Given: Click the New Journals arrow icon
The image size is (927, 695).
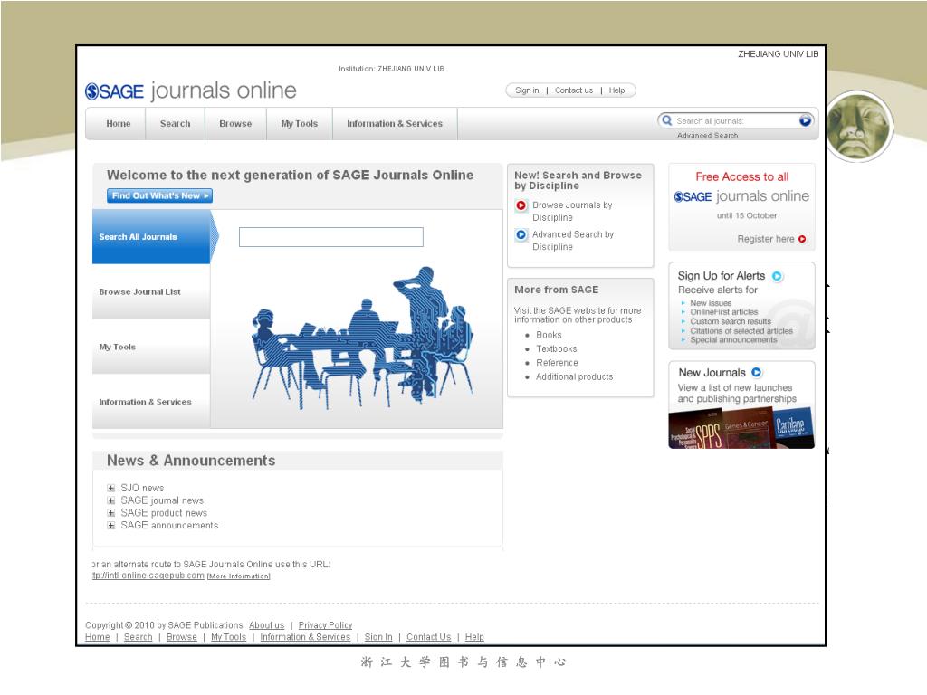Looking at the screenshot, I should click(756, 372).
